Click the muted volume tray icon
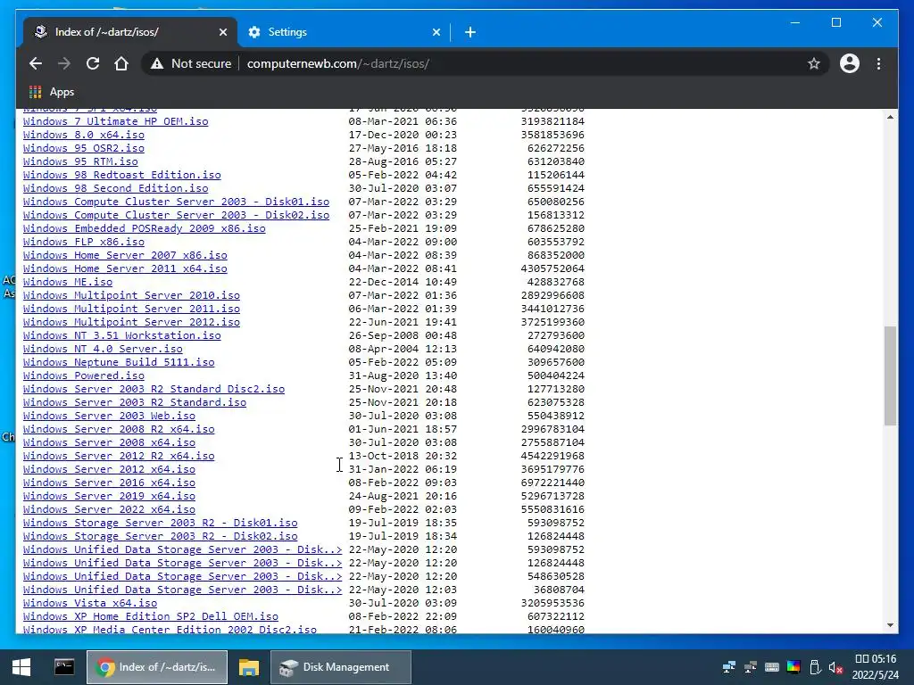914x685 pixels. pos(835,667)
